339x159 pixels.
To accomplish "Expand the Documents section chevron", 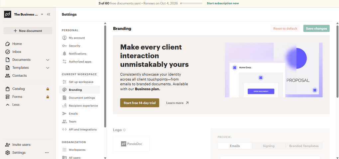I will pos(48,60).
